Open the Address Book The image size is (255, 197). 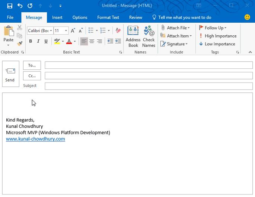[133, 36]
